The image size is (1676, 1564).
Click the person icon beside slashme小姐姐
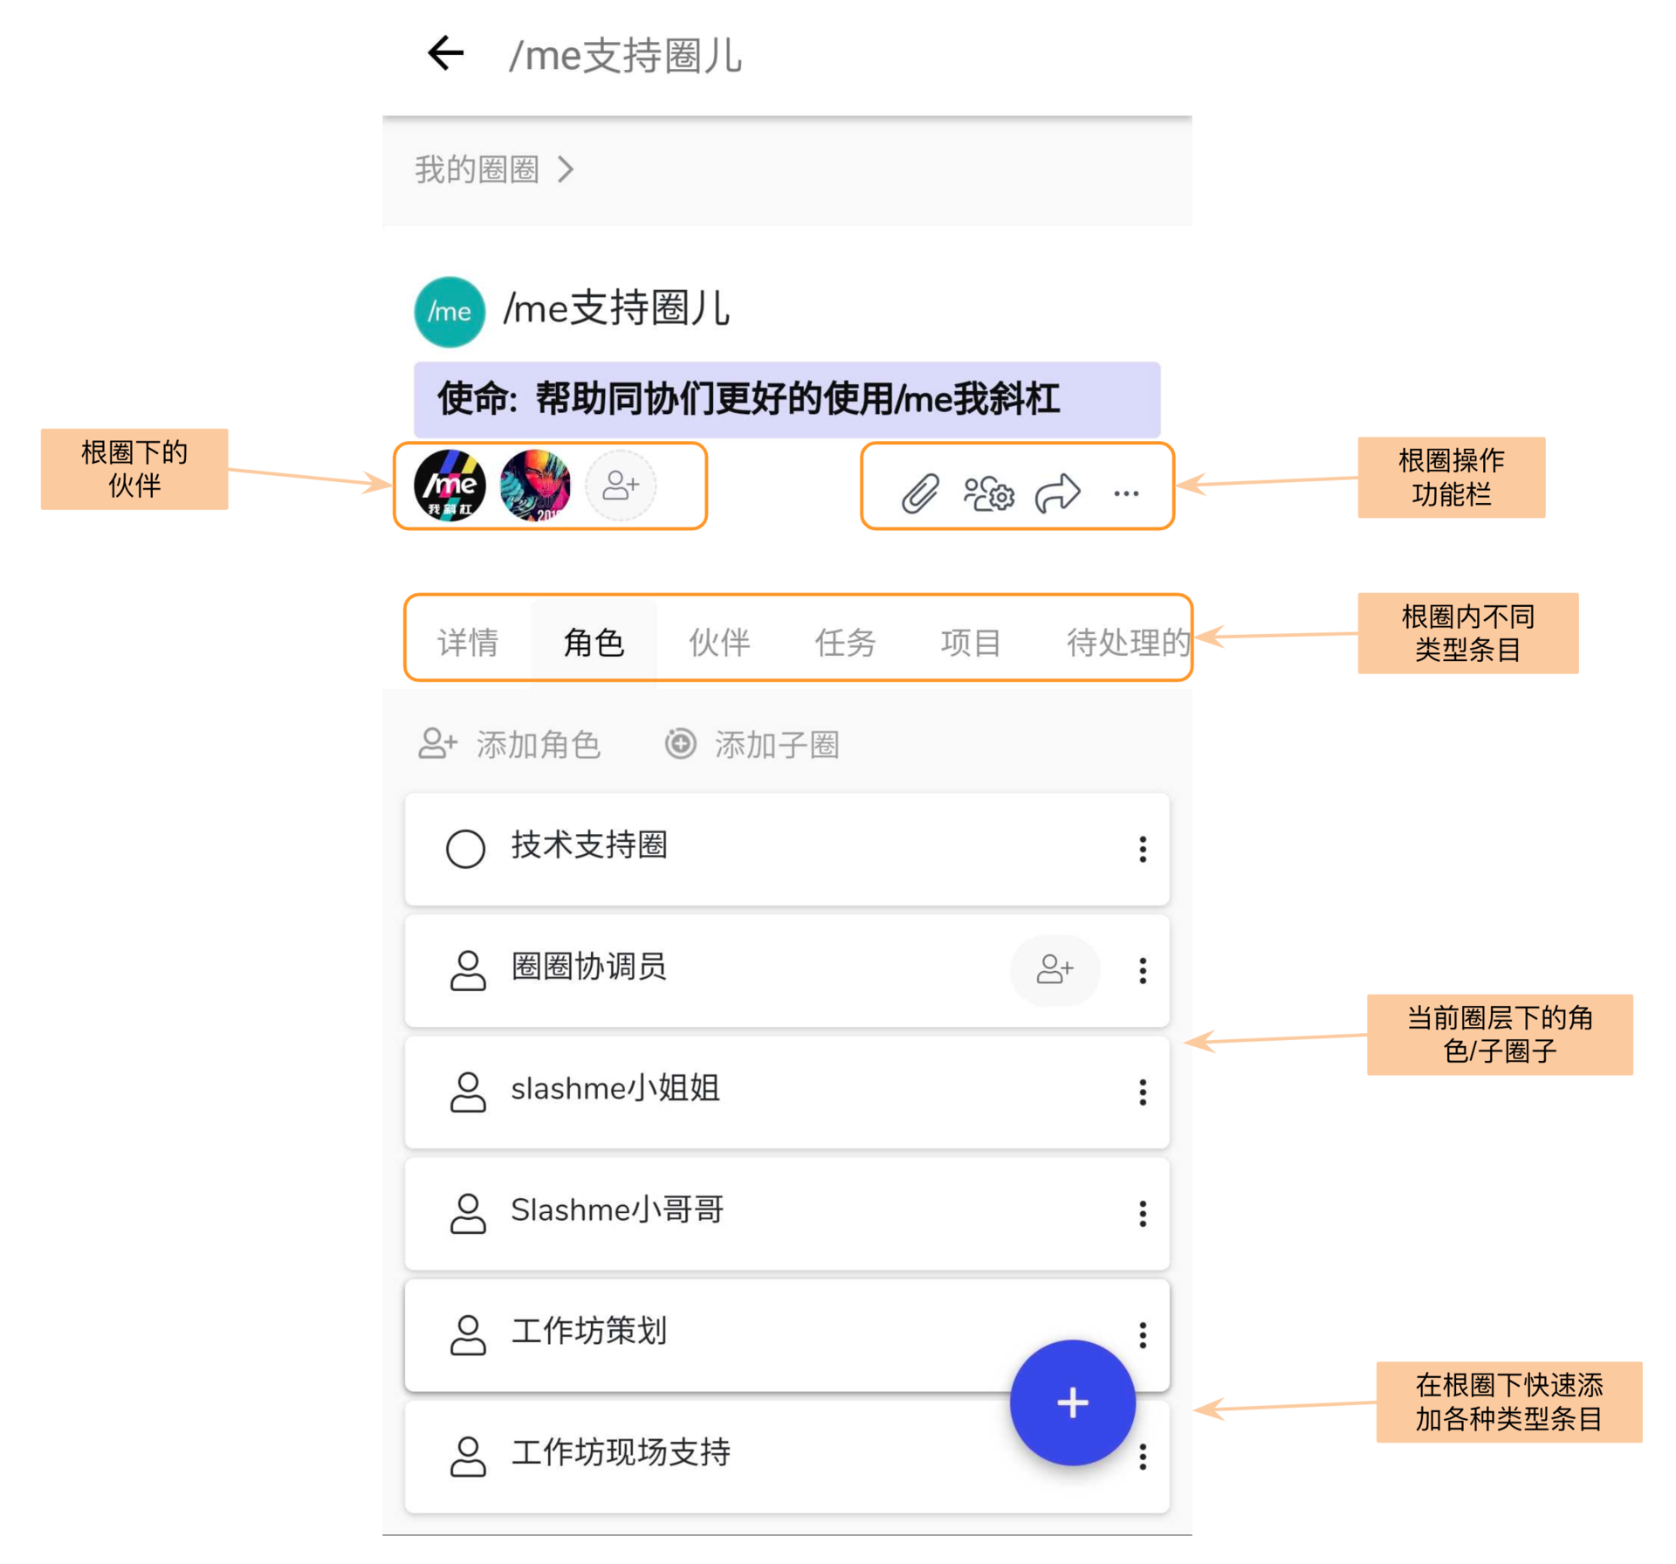click(468, 1092)
